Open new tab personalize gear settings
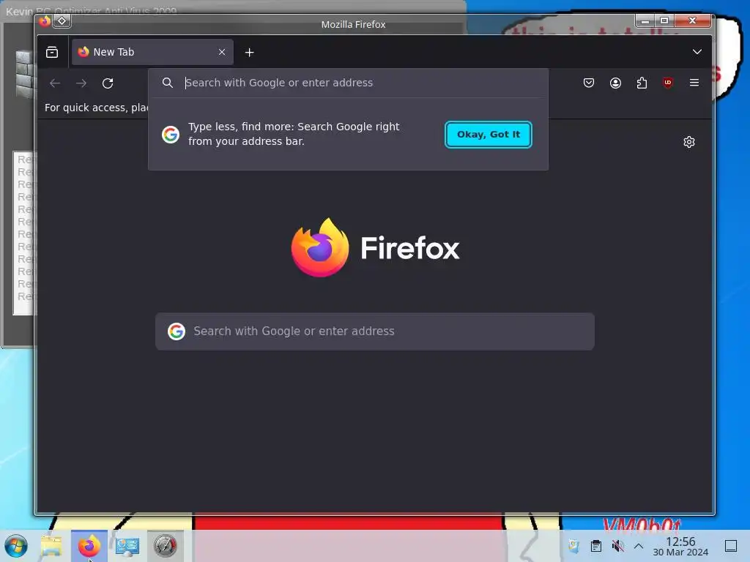 [x=688, y=142]
